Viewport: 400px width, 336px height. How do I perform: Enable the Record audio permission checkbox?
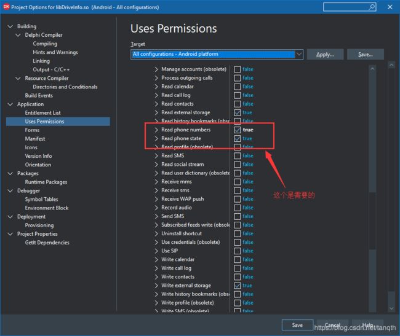pos(238,208)
